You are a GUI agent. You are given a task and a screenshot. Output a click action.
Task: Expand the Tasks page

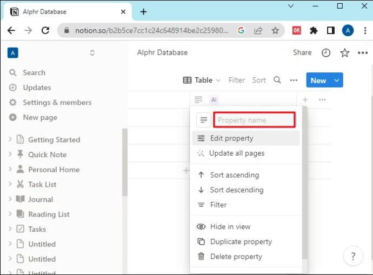click(10, 229)
